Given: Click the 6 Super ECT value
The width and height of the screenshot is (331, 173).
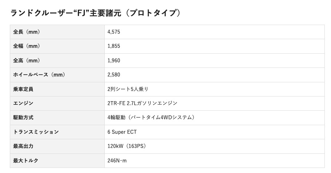Looking at the screenshot, I should pyautogui.click(x=122, y=132).
